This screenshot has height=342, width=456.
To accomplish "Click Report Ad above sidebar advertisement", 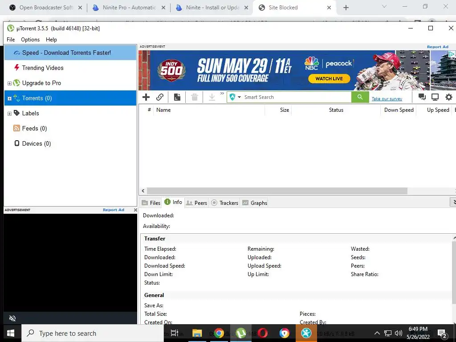I will [x=114, y=210].
